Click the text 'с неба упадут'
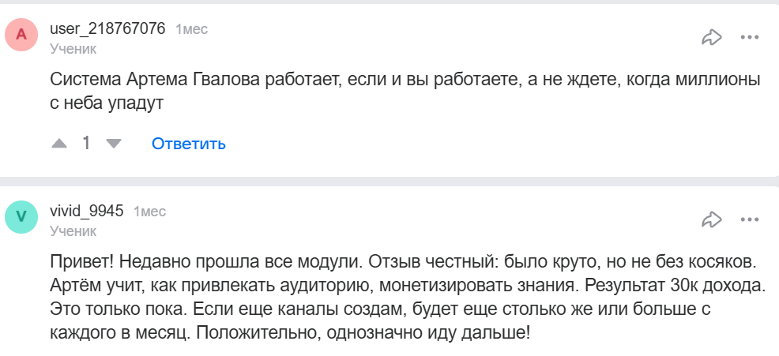This screenshot has width=779, height=356. click(x=106, y=103)
